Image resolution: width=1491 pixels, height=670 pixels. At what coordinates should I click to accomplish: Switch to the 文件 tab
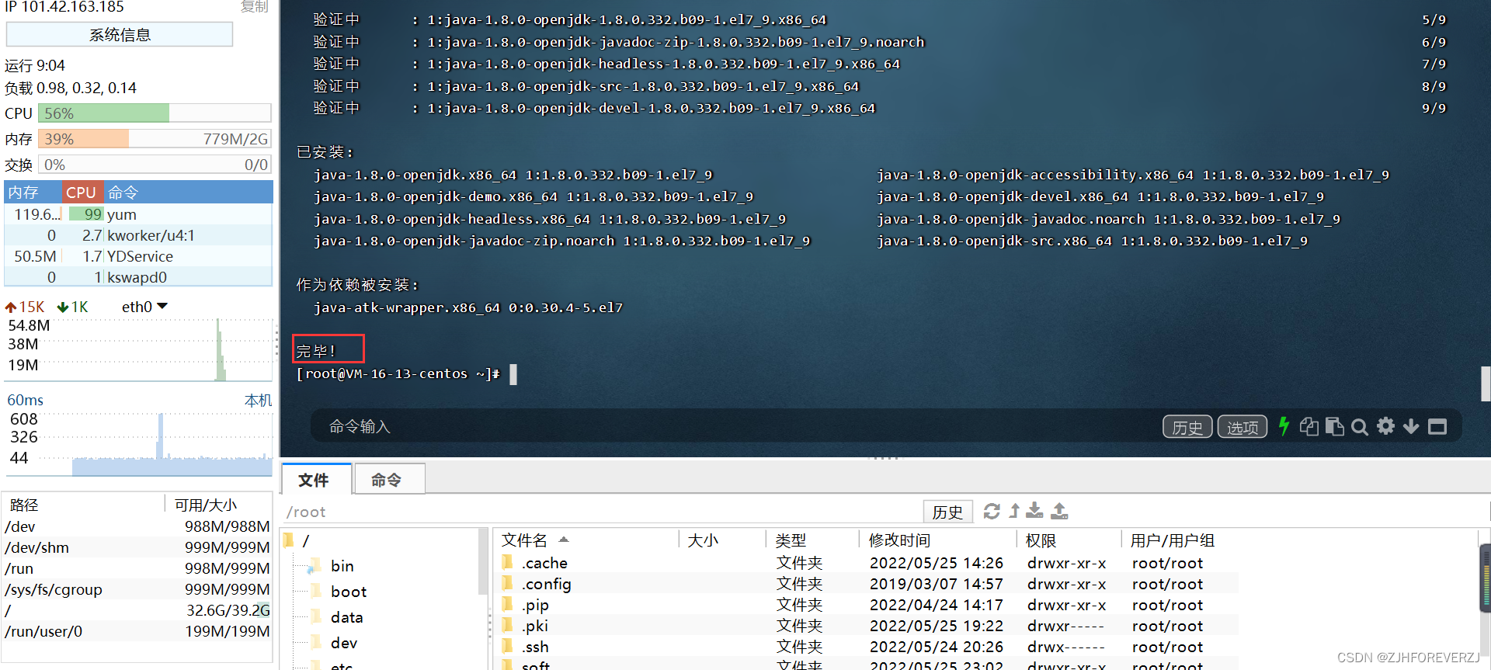click(x=315, y=479)
